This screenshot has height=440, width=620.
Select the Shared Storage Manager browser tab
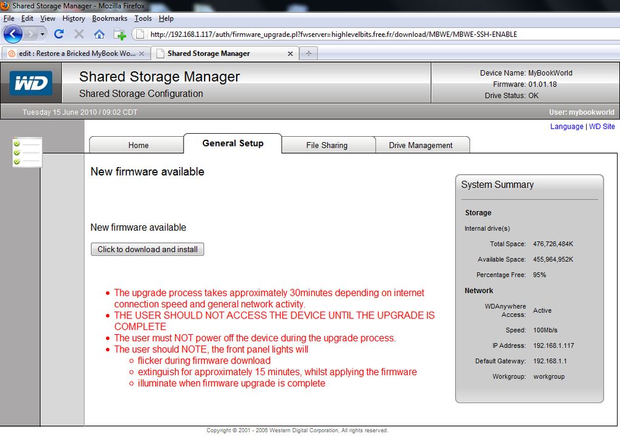(x=224, y=53)
